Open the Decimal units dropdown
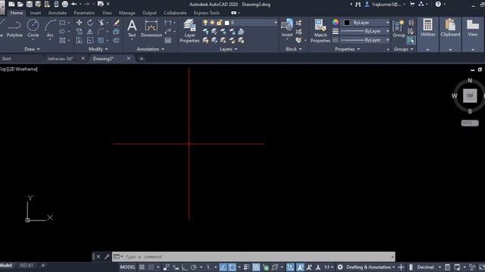Screen dimensions: 485x272 coord(430,267)
